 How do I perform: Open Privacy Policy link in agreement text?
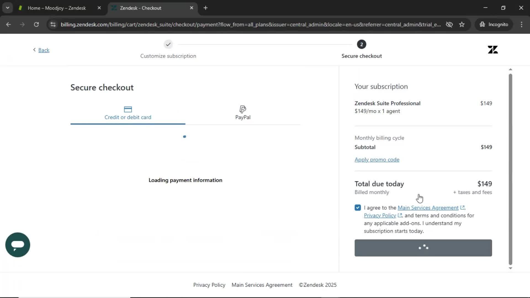(380, 215)
